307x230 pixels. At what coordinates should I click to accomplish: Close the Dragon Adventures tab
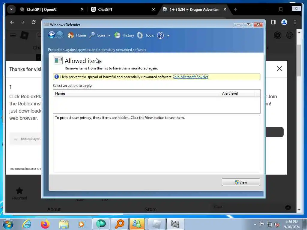(225, 9)
